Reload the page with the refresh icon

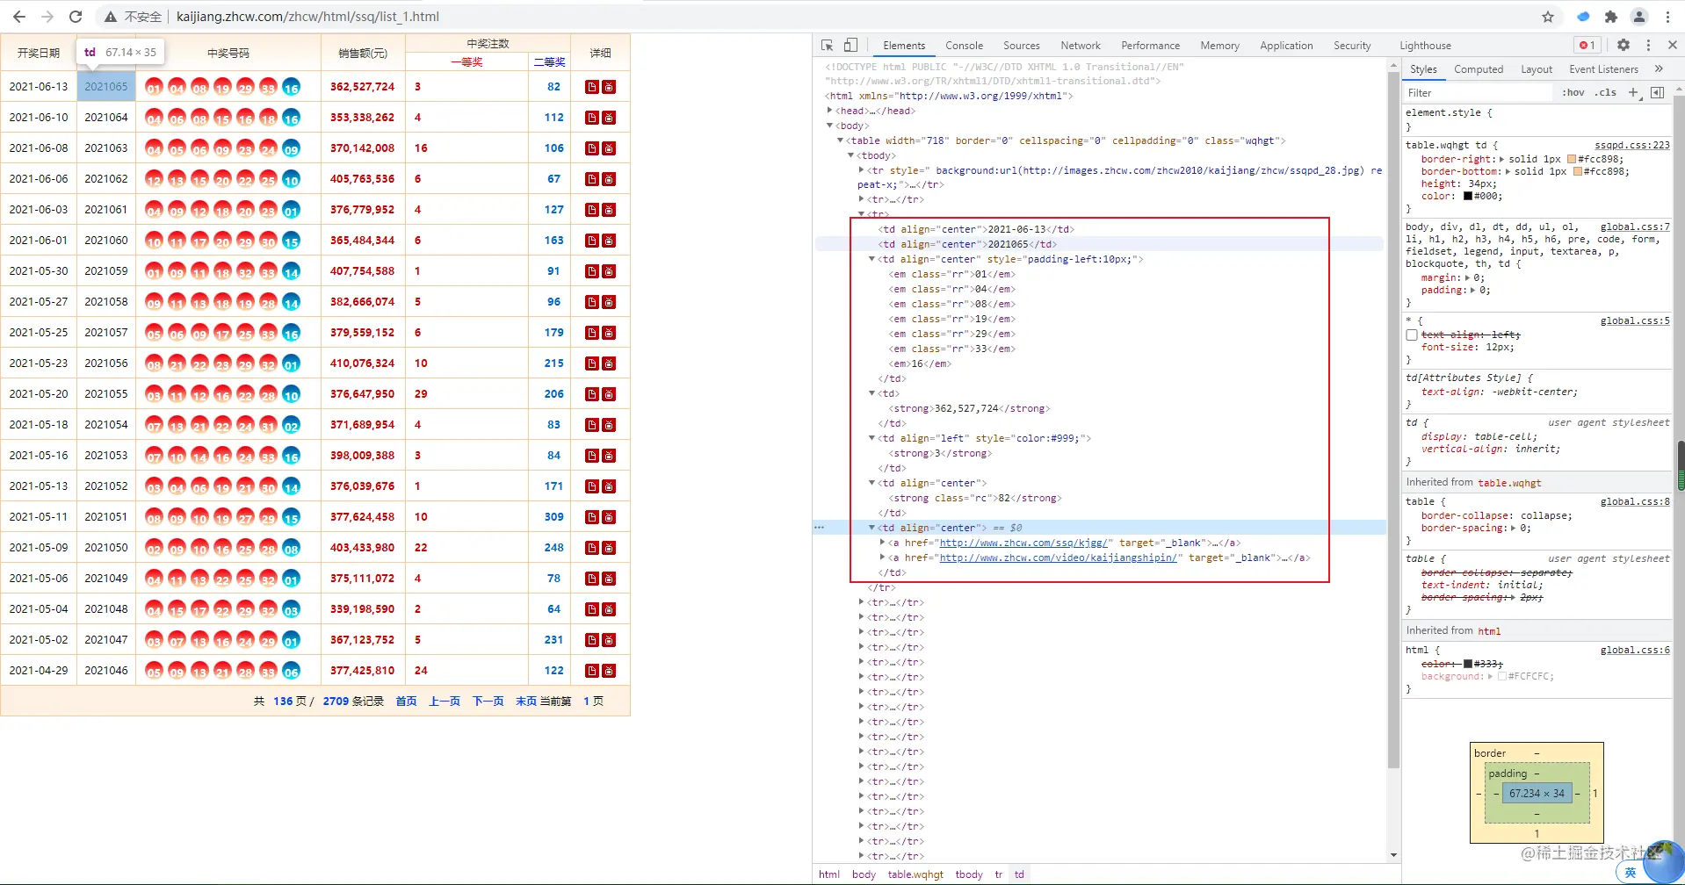click(76, 17)
